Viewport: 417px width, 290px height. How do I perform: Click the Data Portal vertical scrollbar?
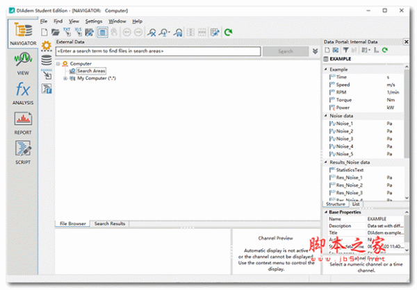coord(407,114)
